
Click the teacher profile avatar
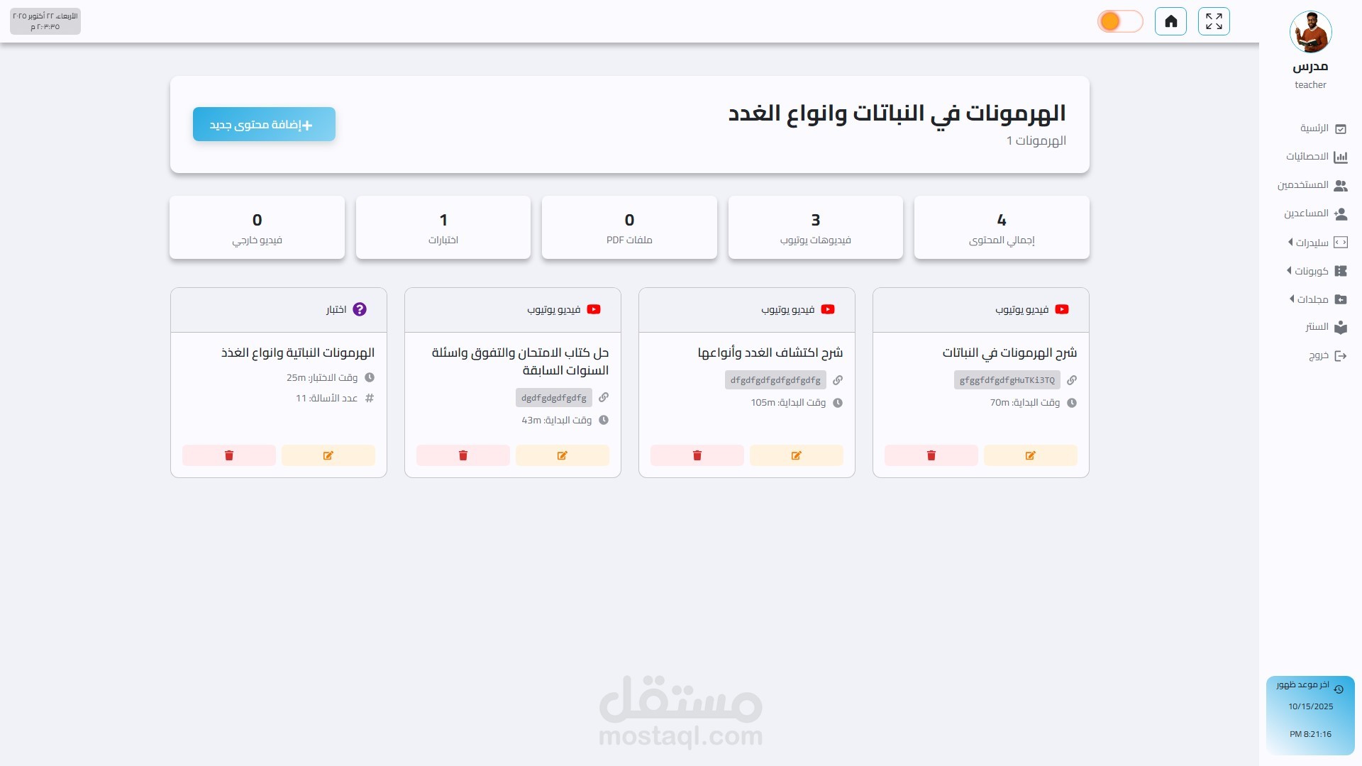point(1310,32)
